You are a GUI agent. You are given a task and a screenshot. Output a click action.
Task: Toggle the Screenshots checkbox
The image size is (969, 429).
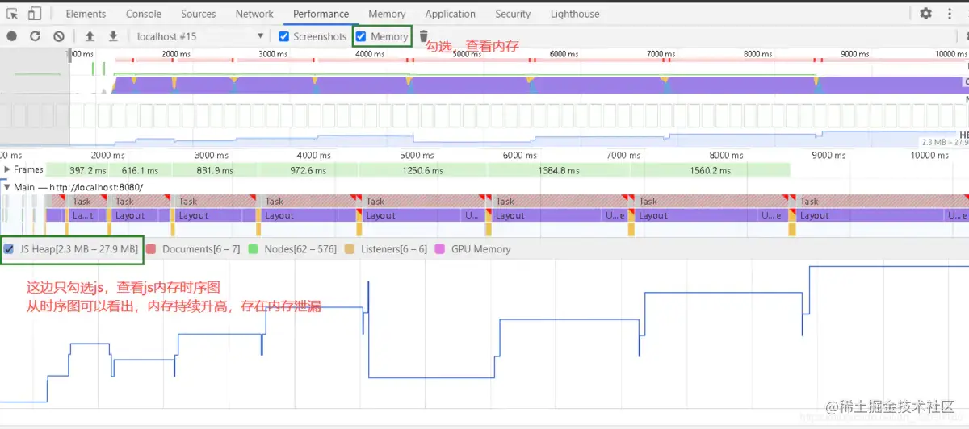[x=283, y=36]
